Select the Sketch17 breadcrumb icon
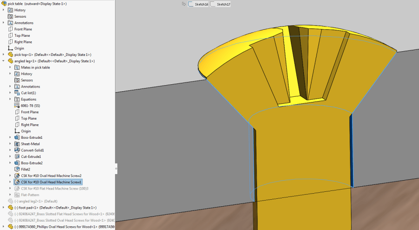This screenshot has height=230, width=419. (x=213, y=4)
